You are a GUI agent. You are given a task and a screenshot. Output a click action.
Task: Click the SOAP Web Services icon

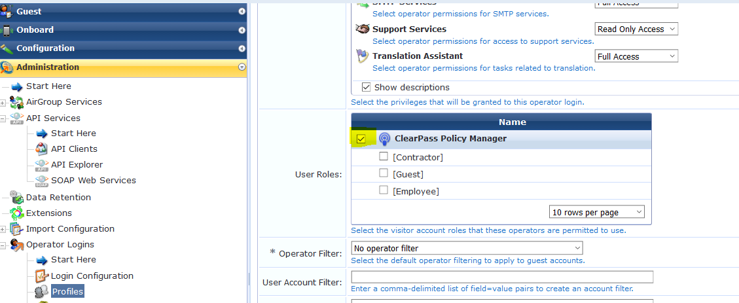click(42, 181)
